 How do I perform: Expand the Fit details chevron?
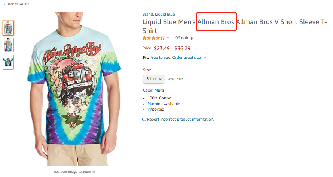[x=205, y=58]
